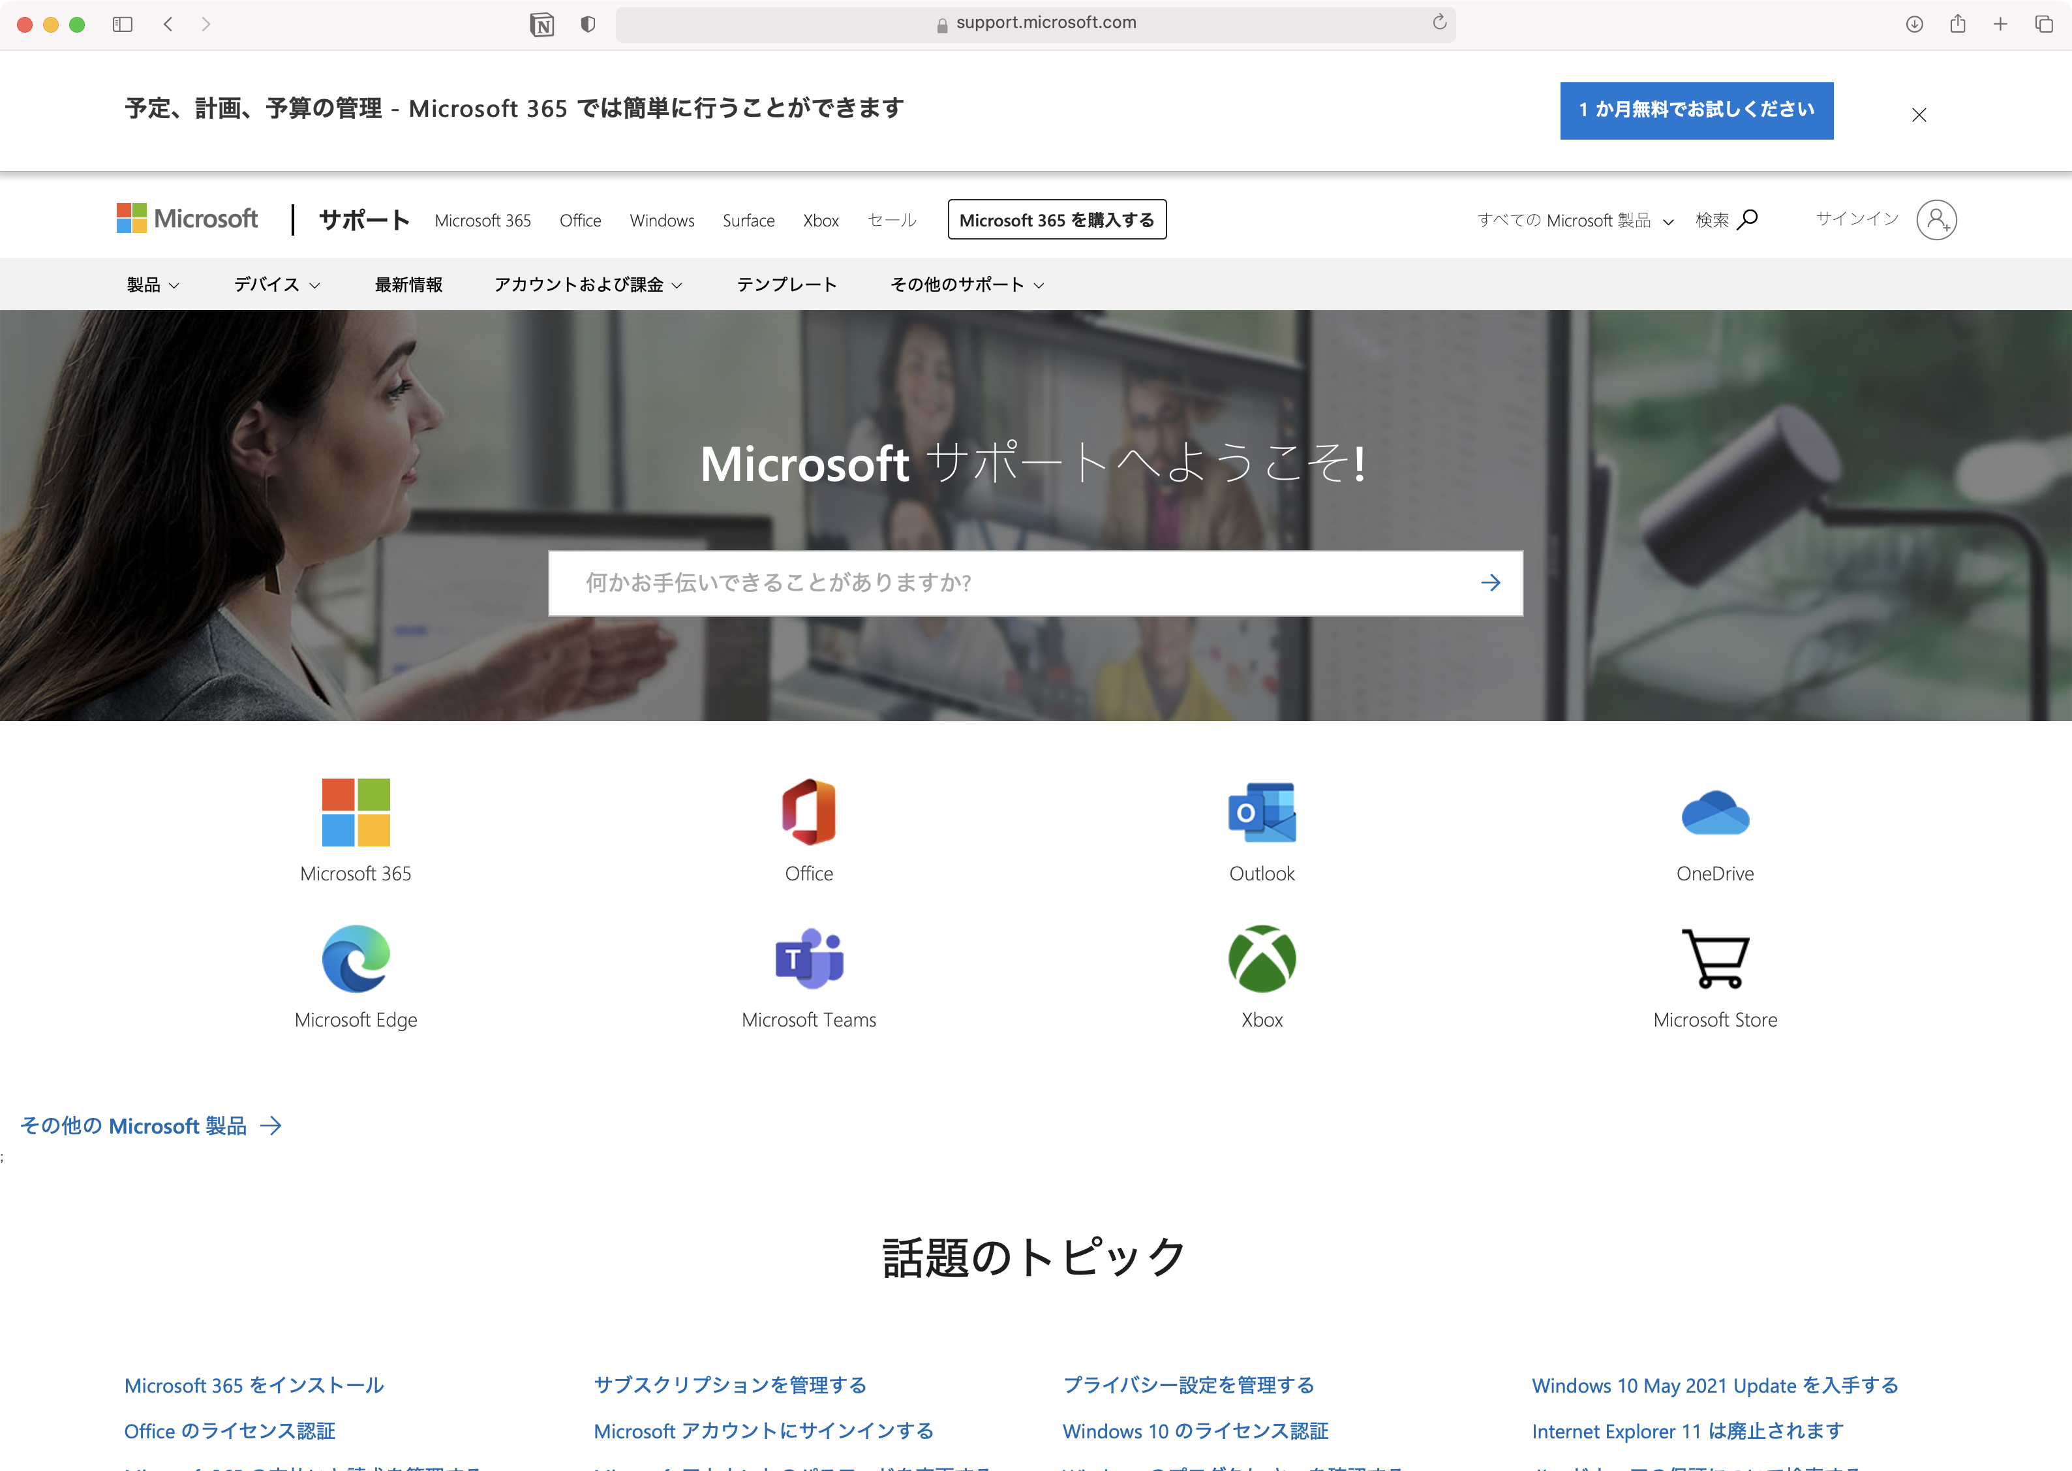Select Windows in the header nav
This screenshot has width=2072, height=1471.
tap(662, 220)
